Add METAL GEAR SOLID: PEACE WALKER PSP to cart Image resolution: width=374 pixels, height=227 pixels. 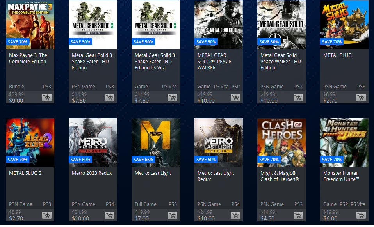pos(235,98)
